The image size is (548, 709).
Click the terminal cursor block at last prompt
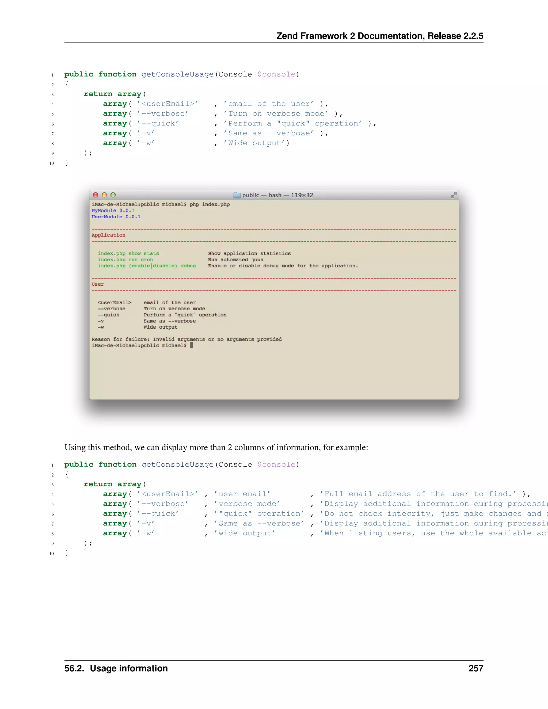pyautogui.click(x=191, y=345)
